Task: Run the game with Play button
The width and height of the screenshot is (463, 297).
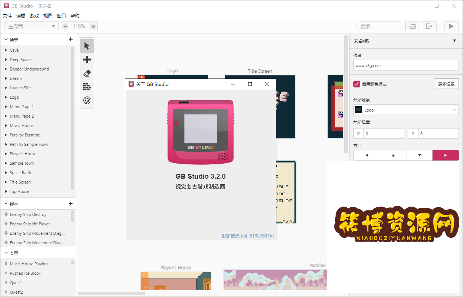Action: [x=451, y=26]
